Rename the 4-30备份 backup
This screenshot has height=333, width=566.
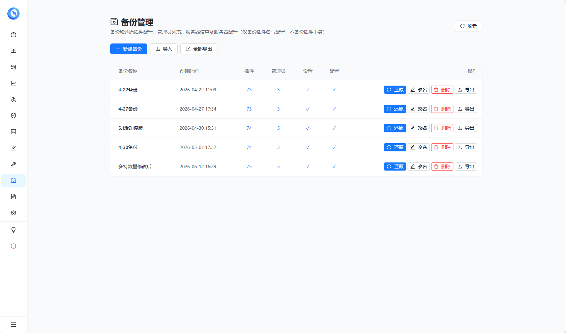(419, 147)
